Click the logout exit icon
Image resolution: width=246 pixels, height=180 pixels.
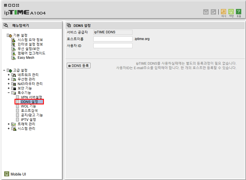pos(213,12)
